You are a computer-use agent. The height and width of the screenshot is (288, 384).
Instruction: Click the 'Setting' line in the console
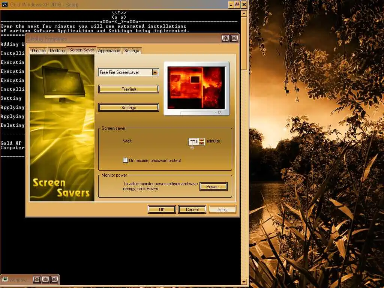click(x=11, y=98)
